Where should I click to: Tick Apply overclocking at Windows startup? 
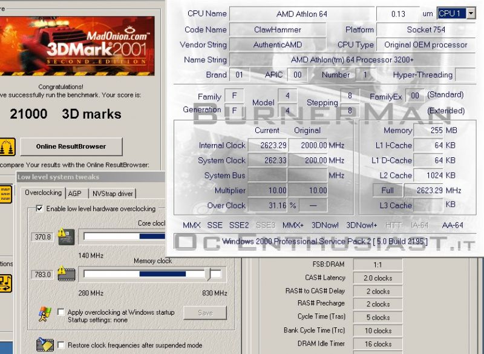pos(61,312)
